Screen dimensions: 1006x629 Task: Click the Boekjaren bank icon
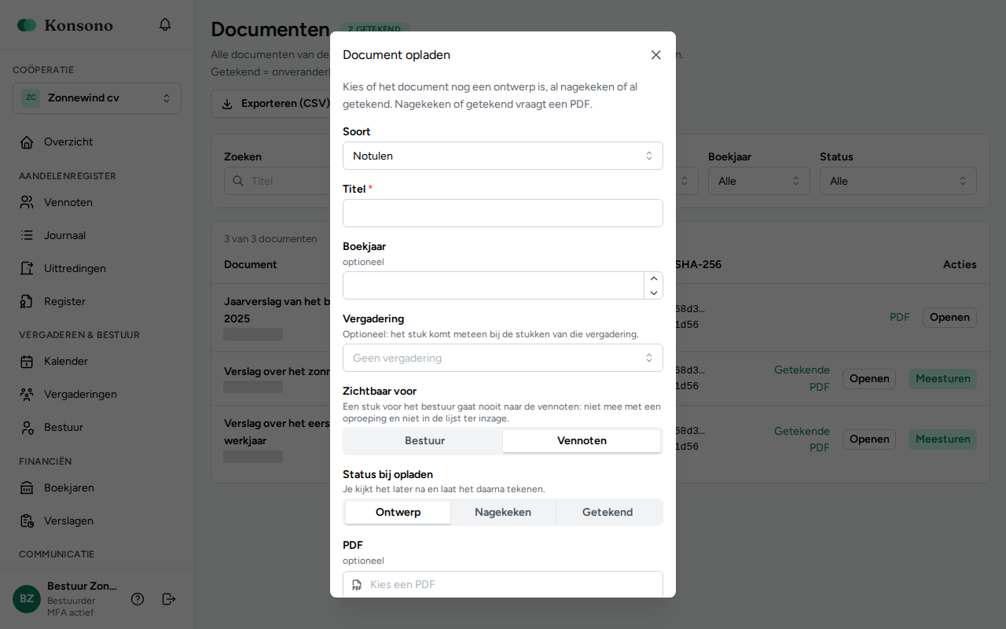(27, 488)
